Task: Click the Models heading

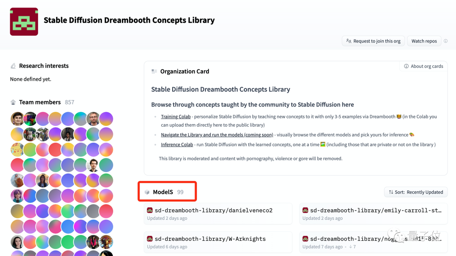Action: click(163, 192)
